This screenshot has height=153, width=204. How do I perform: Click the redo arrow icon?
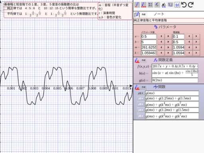tap(191, 5)
